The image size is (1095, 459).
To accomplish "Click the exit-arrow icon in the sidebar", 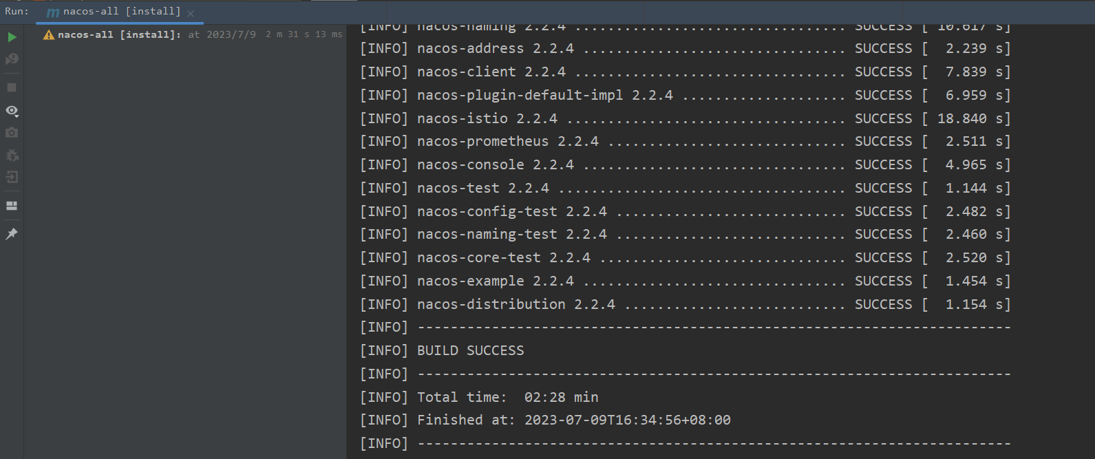I will [12, 177].
